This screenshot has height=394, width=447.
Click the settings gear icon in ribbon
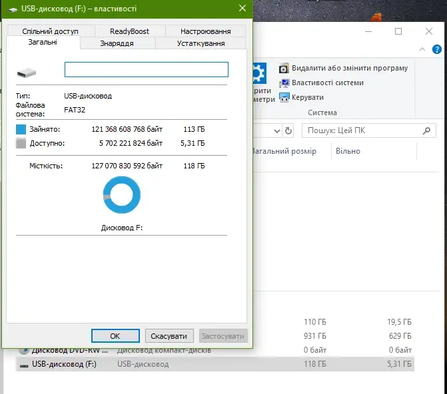coord(259,73)
